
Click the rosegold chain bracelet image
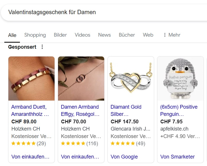[x=81, y=78]
